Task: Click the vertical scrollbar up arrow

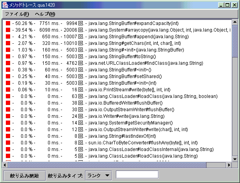Action: point(235,22)
